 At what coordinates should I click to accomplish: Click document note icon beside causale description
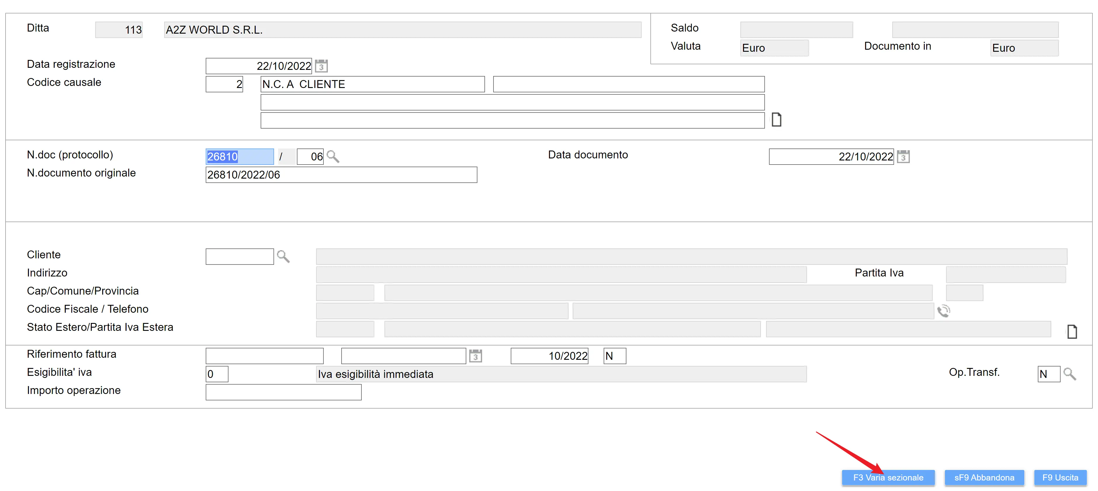(x=776, y=120)
